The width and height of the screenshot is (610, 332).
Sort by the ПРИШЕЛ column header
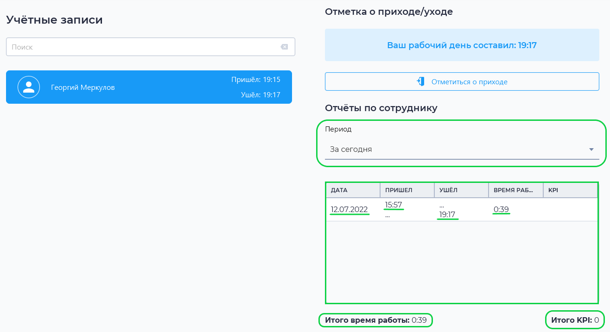(407, 190)
